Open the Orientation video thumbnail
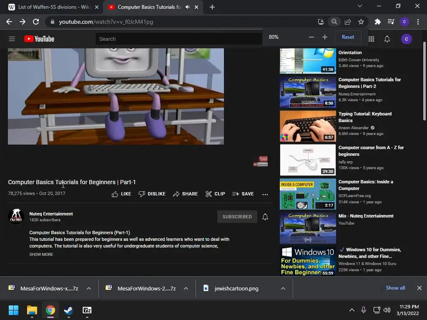Screen dimensions: 427x320 (x=308, y=61)
